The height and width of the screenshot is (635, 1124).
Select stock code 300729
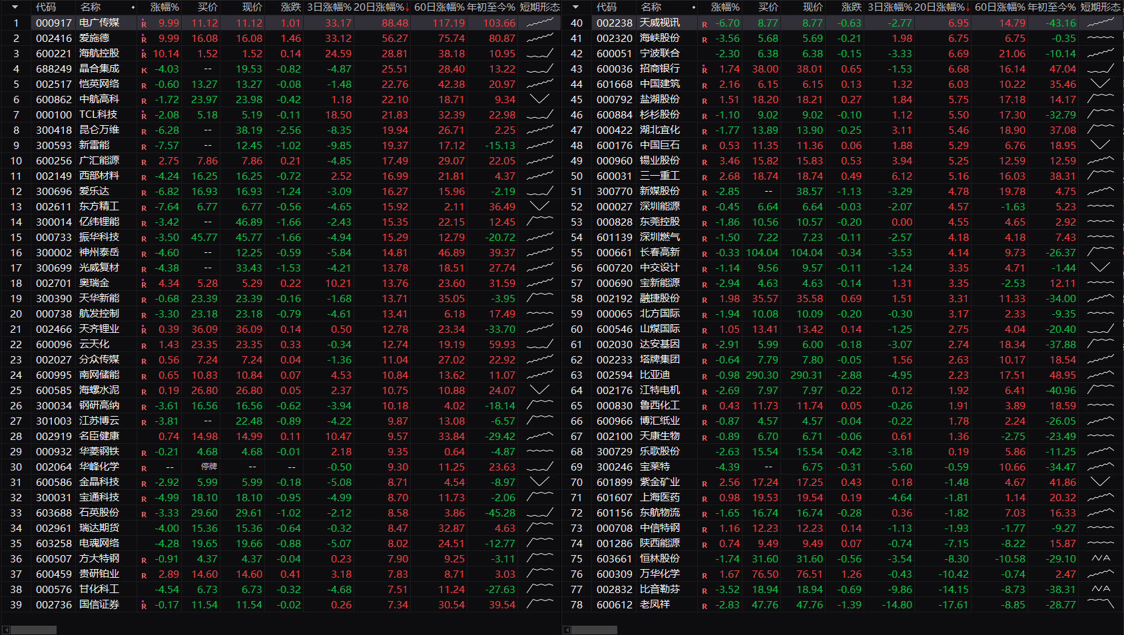(615, 451)
